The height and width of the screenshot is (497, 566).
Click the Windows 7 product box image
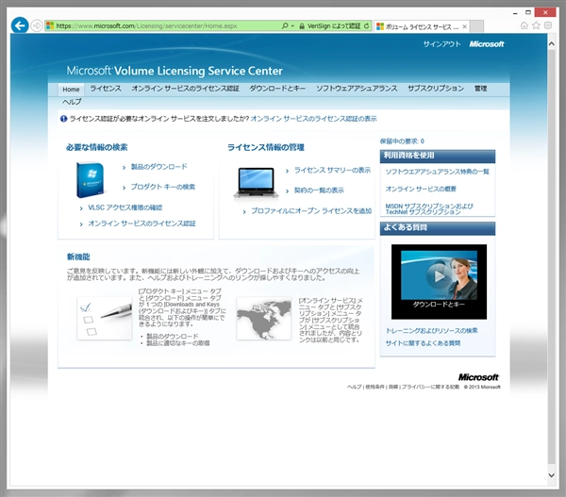(x=91, y=180)
